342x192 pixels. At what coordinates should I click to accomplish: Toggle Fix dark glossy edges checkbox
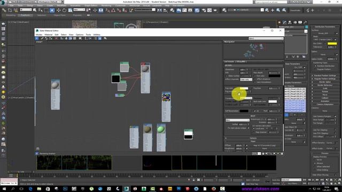point(248,128)
